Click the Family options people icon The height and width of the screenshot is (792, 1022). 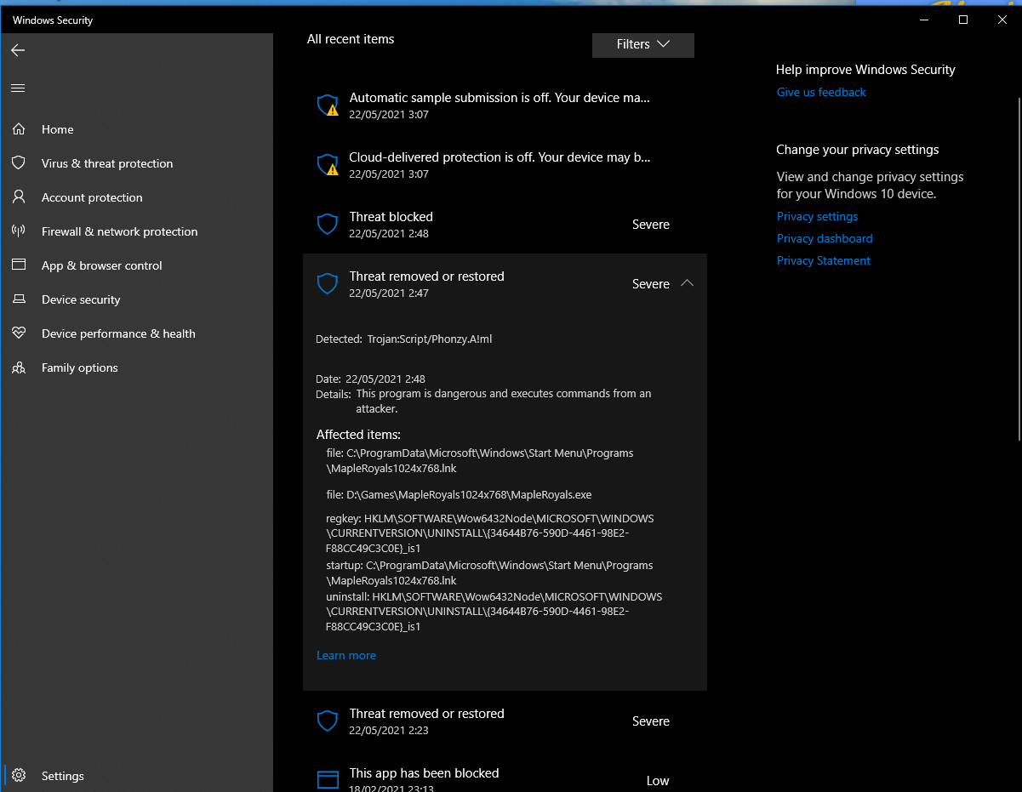coord(18,368)
